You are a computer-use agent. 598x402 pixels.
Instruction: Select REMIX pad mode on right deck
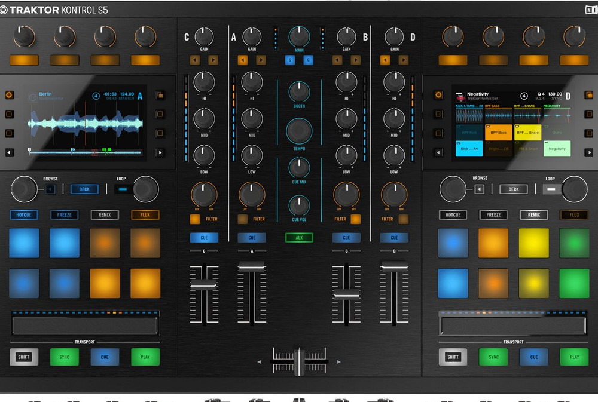(x=534, y=215)
